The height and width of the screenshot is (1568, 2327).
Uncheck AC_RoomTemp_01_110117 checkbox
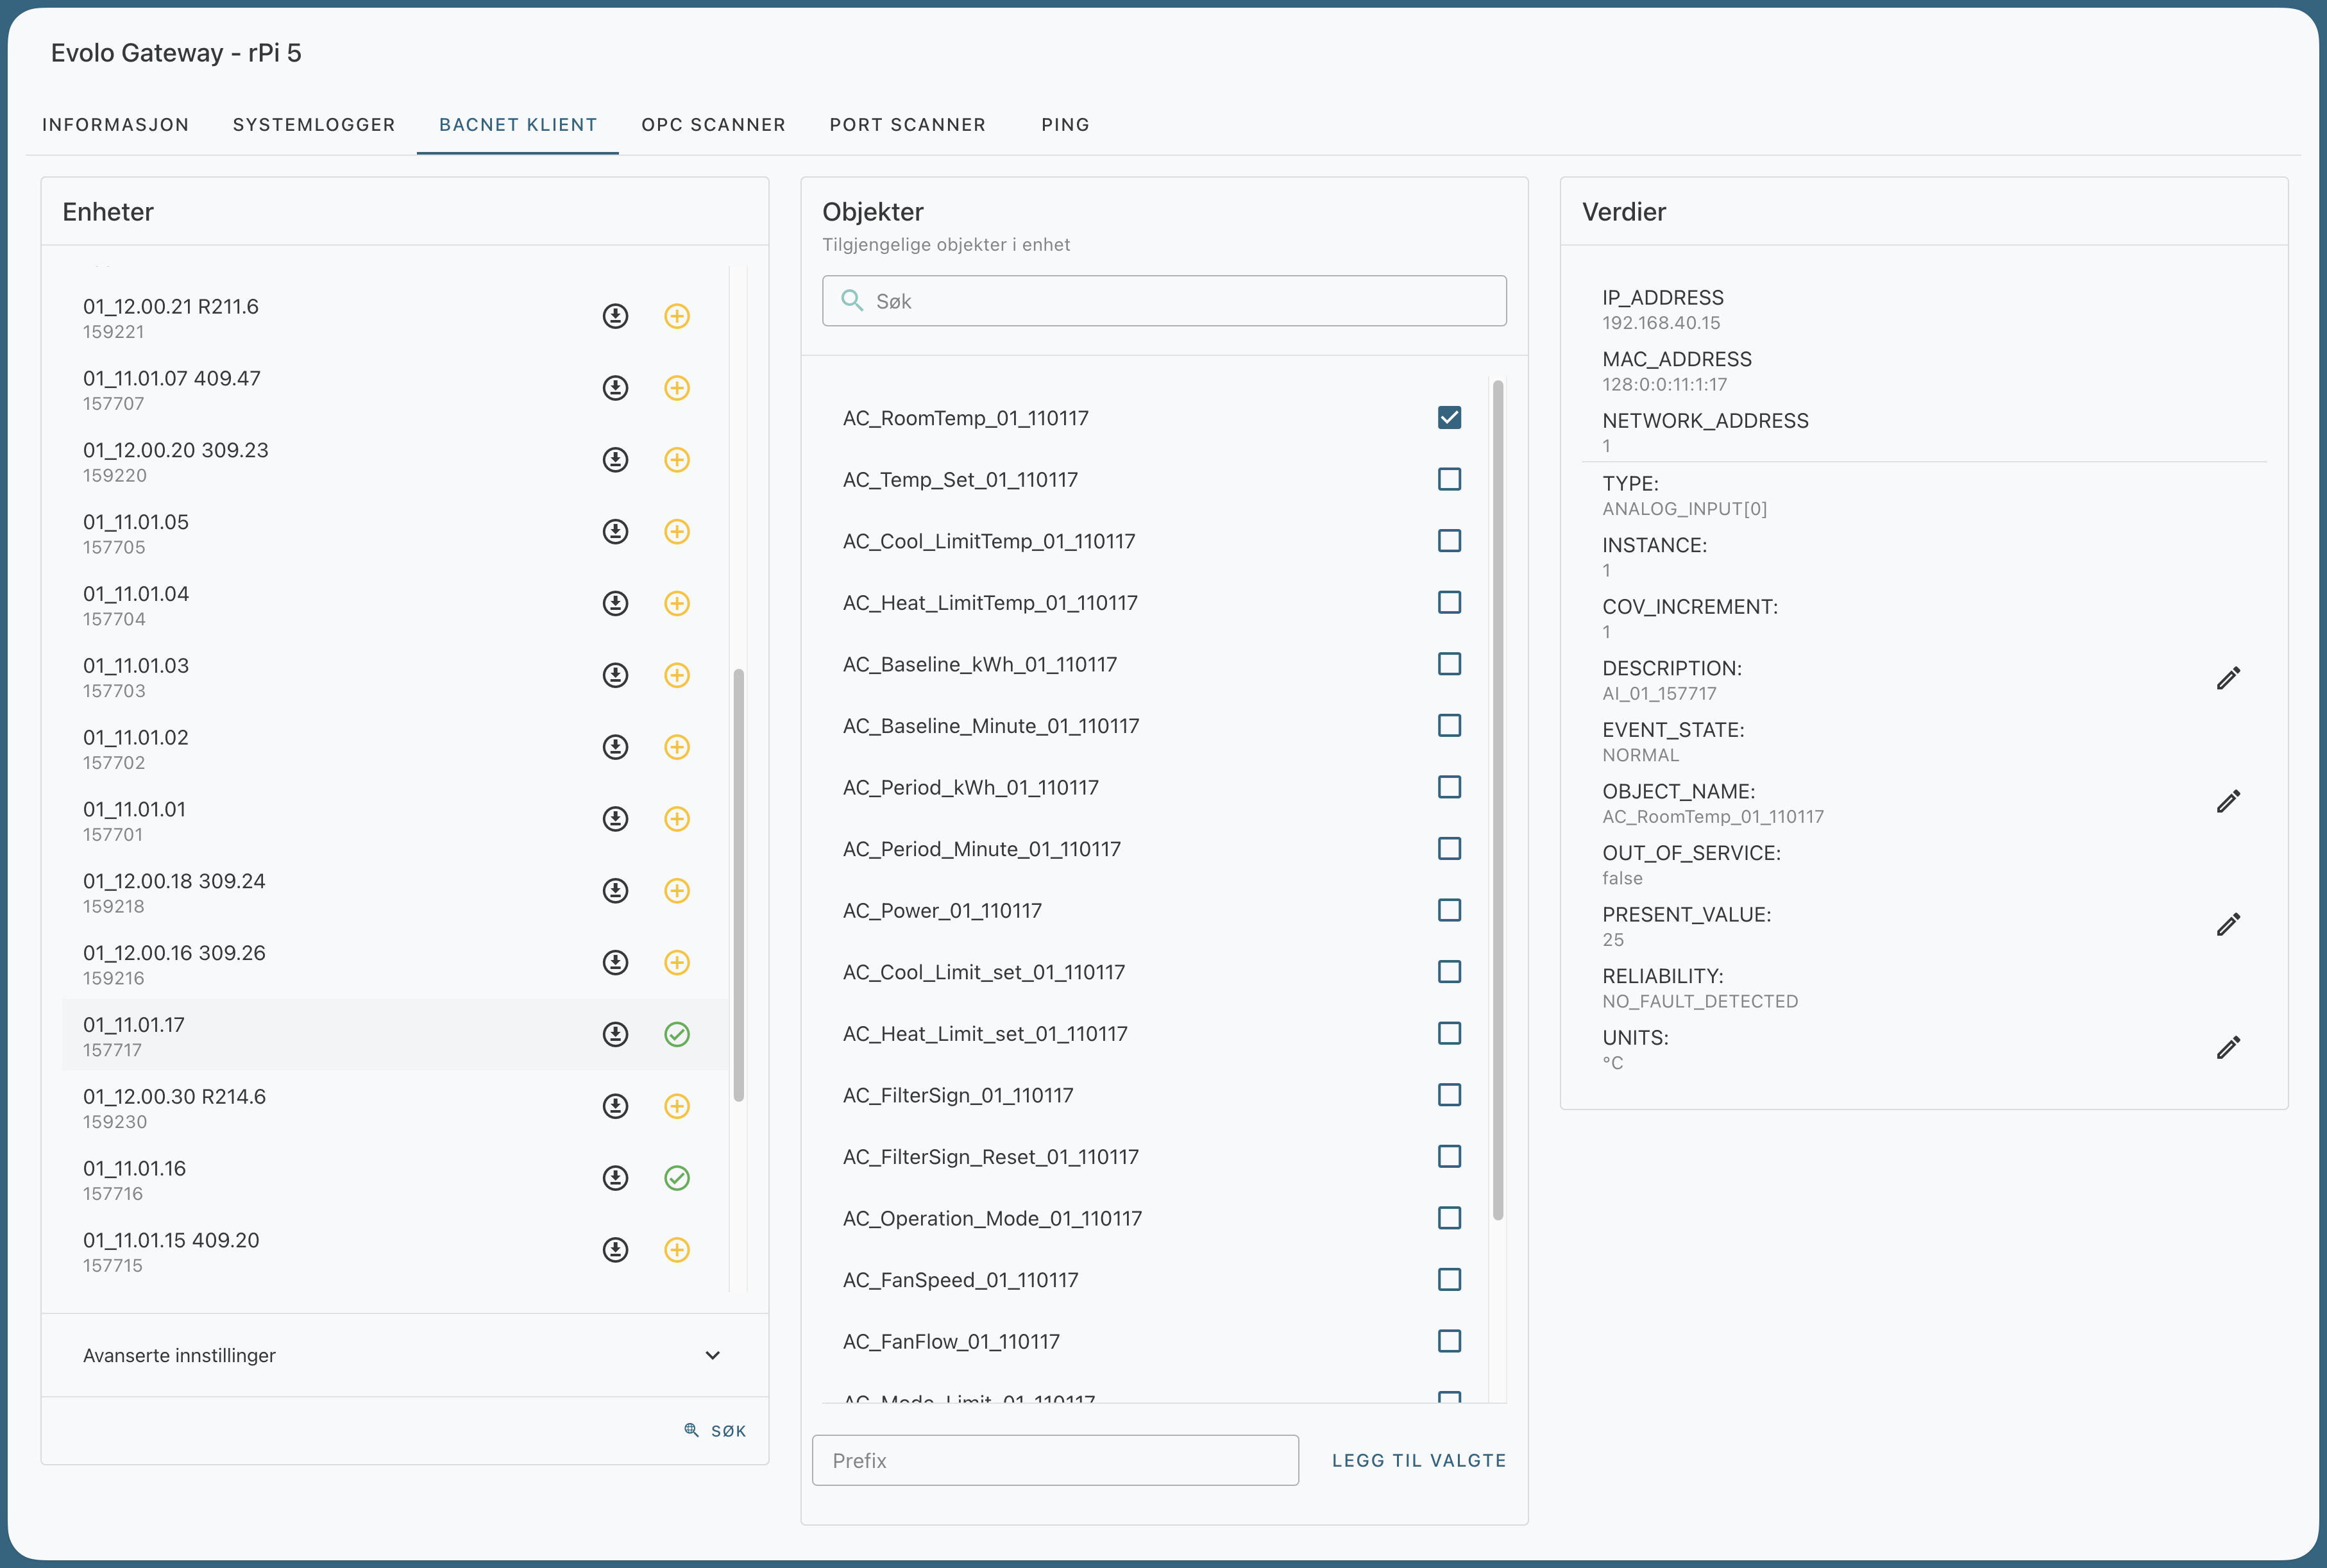pos(1449,418)
